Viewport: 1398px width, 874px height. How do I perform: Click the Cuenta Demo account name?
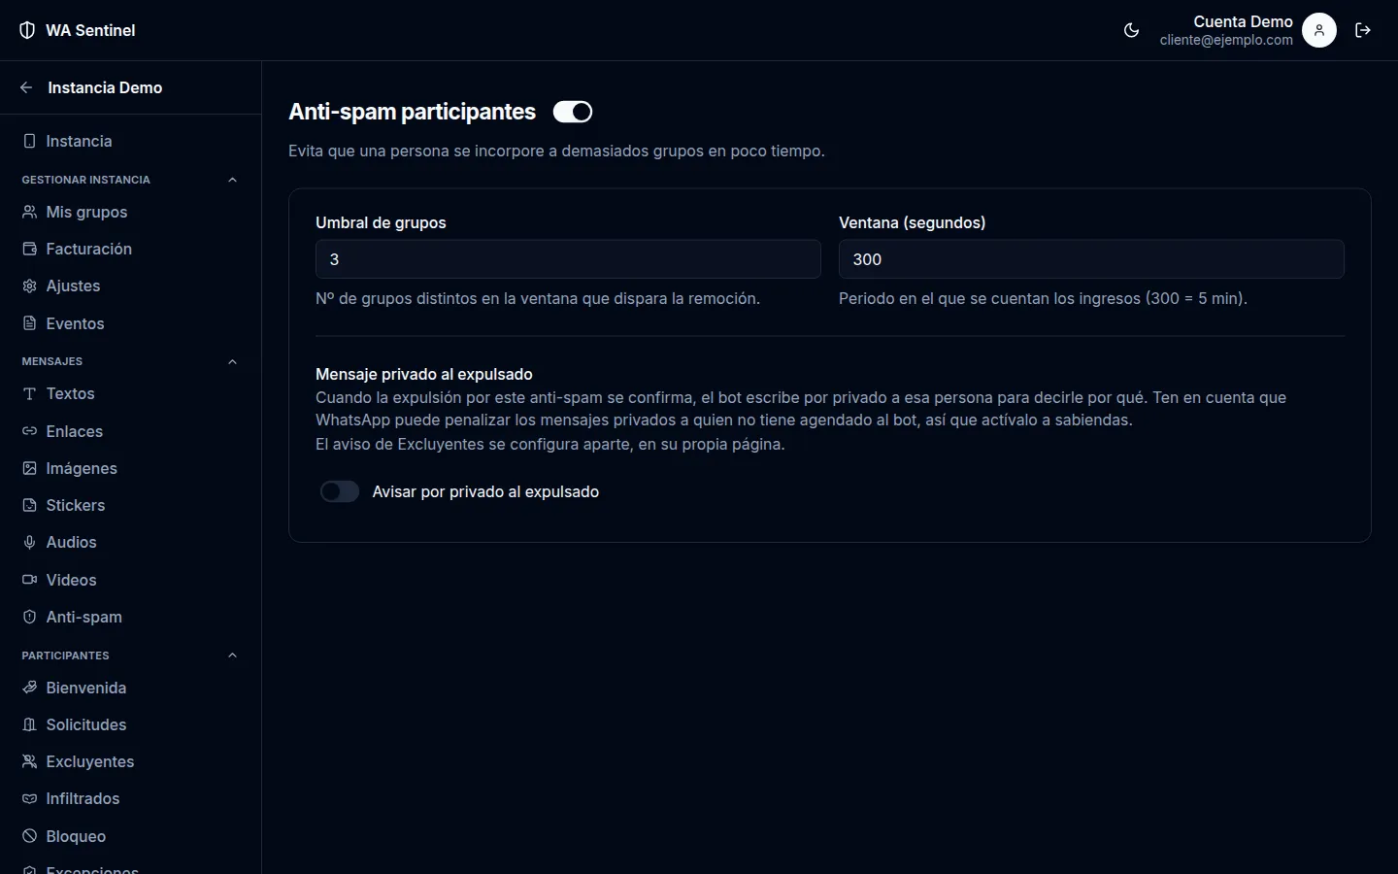click(x=1243, y=21)
